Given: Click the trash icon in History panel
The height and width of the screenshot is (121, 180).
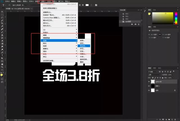Looking at the screenshot, I should click(x=139, y=24).
